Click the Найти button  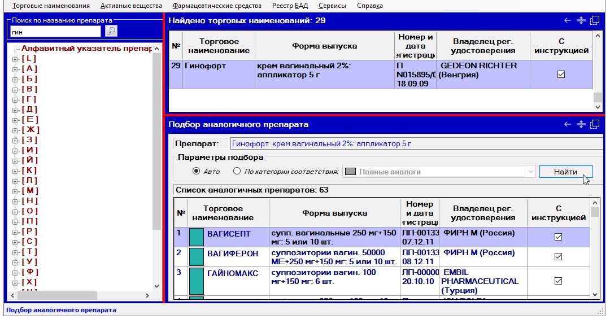(565, 172)
